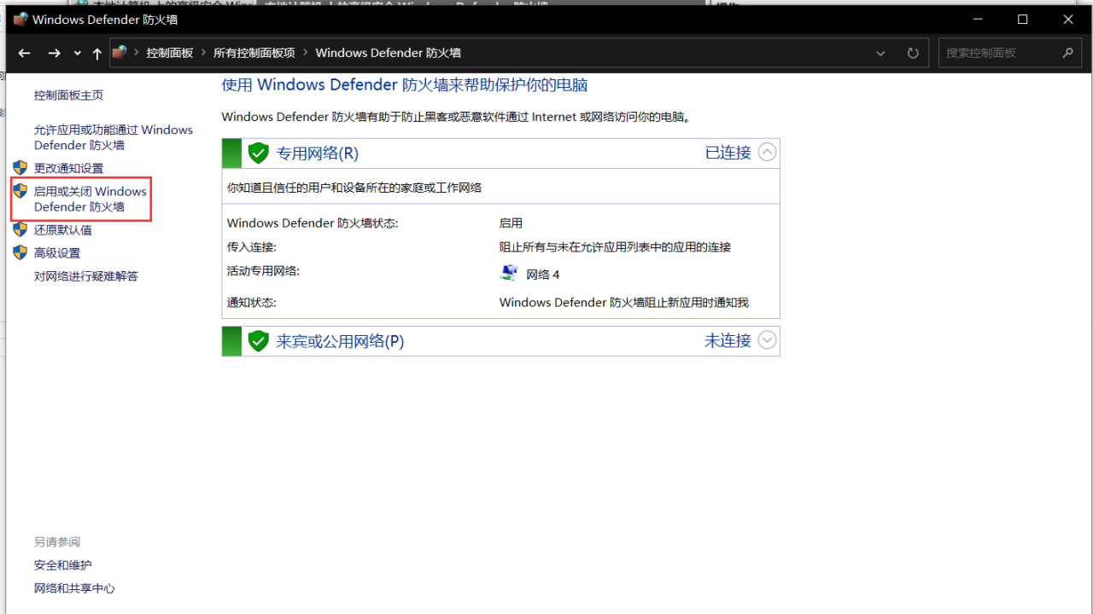The height and width of the screenshot is (614, 1093).
Task: Click shield icon beside 高级设置
Action: (20, 252)
